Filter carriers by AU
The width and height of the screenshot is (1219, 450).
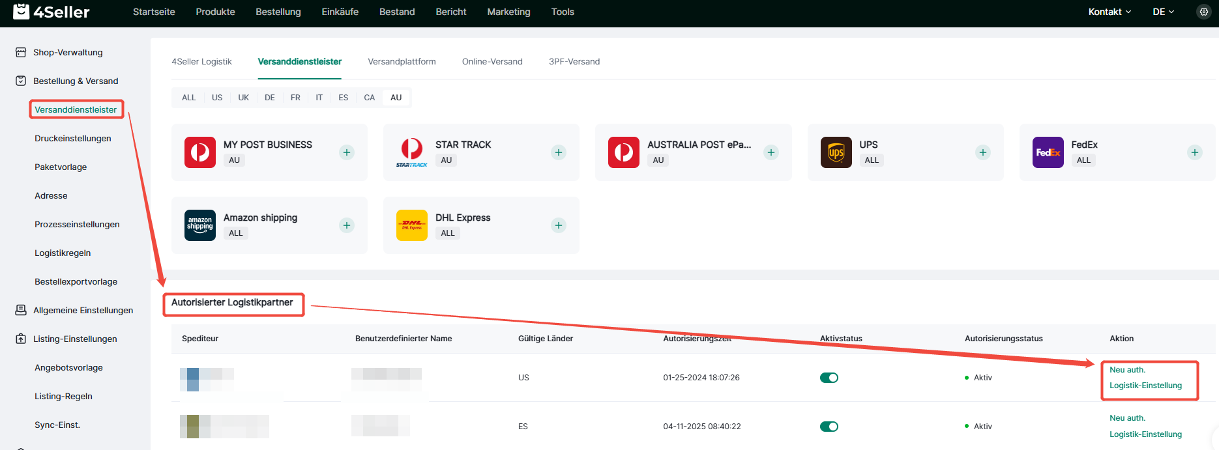pos(396,98)
